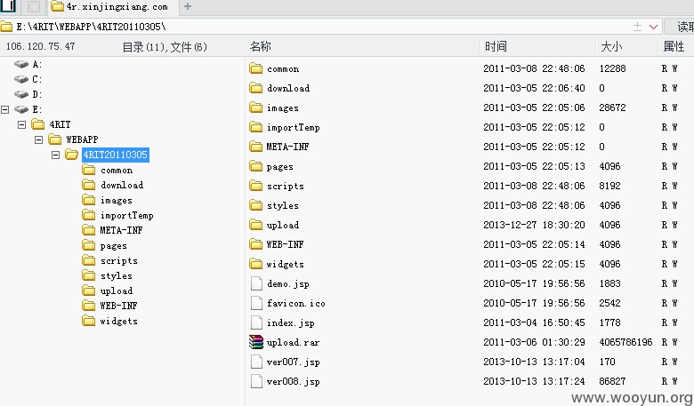Select widgets folder in the tree

point(118,322)
